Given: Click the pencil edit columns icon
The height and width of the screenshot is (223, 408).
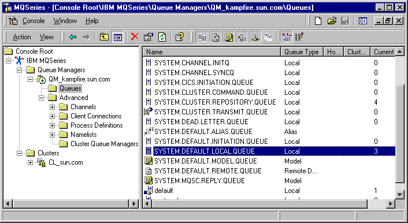Looking at the screenshot, I should [x=299, y=37].
